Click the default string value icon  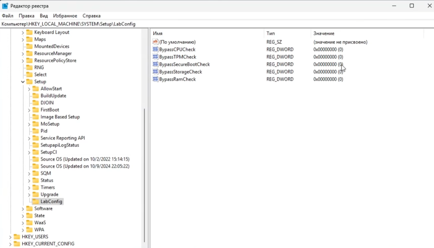pos(155,42)
